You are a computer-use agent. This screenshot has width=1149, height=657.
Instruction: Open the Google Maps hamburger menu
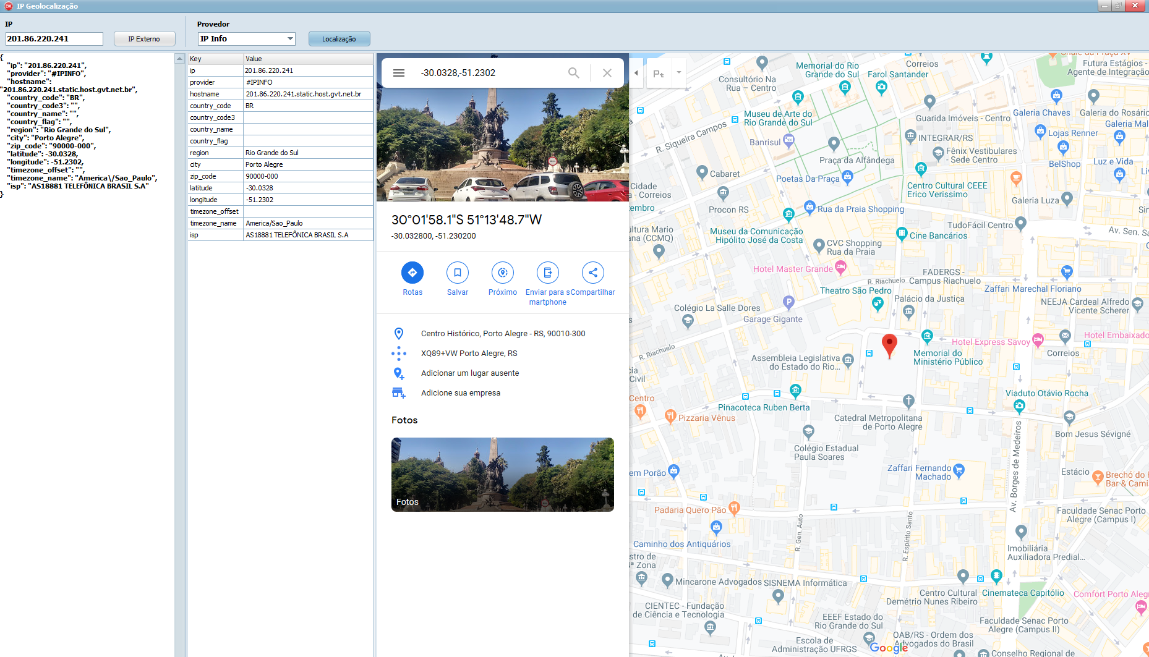399,73
